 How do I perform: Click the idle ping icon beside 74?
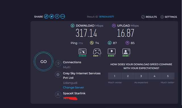[x=92, y=43]
